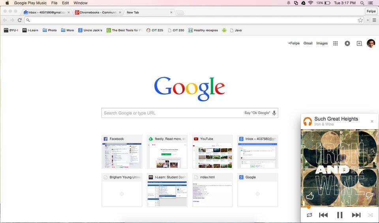Viewport: 379px width, 223px height.
Task: Open the Gmail link
Action: click(x=308, y=43)
